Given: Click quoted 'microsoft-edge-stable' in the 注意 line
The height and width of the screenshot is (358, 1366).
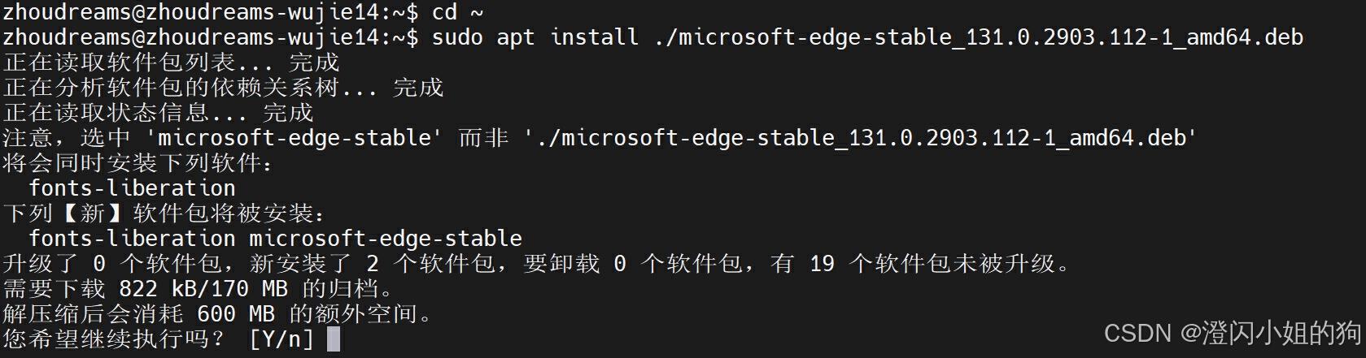Looking at the screenshot, I should (294, 138).
